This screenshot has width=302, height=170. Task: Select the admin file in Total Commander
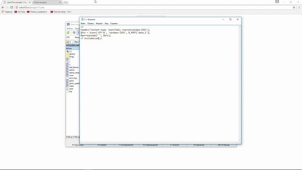pos(72,70)
